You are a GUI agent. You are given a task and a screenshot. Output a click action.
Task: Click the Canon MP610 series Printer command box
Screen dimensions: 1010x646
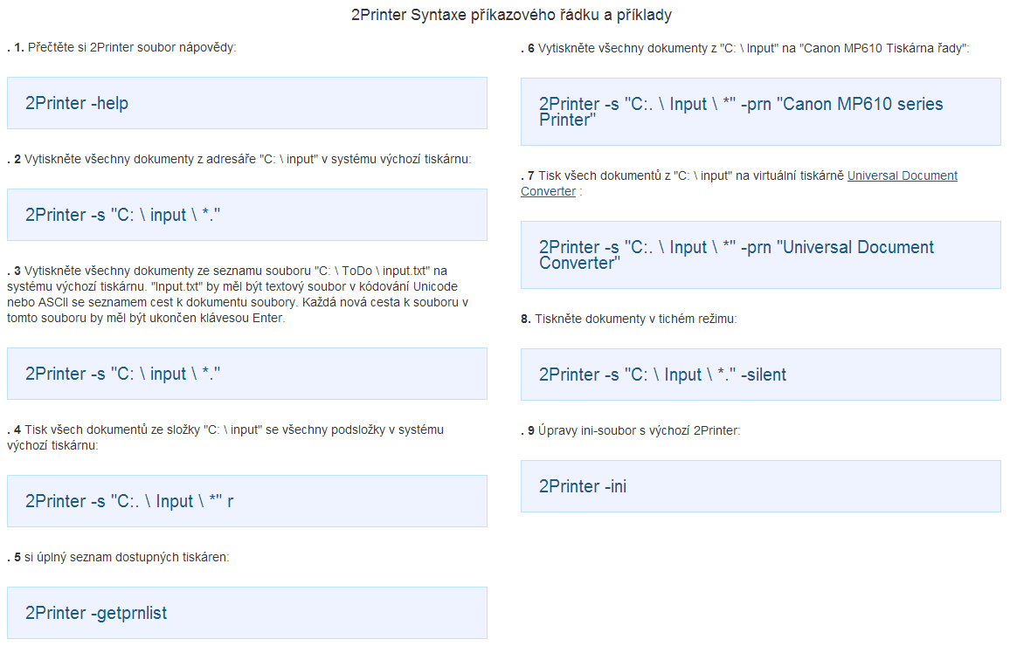(760, 112)
